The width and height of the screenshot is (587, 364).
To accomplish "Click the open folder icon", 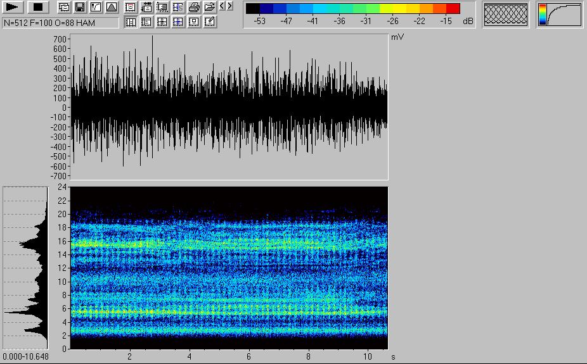I will pyautogui.click(x=210, y=8).
